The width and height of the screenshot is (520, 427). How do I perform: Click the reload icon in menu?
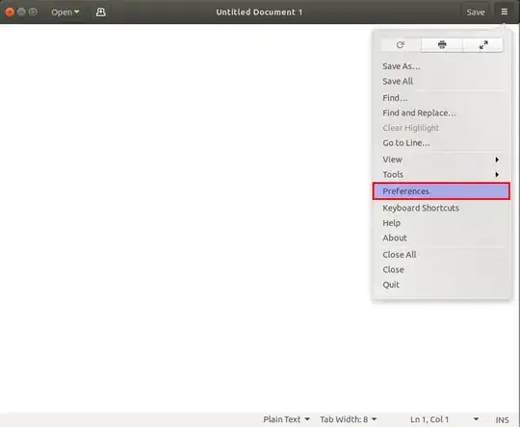tap(401, 45)
